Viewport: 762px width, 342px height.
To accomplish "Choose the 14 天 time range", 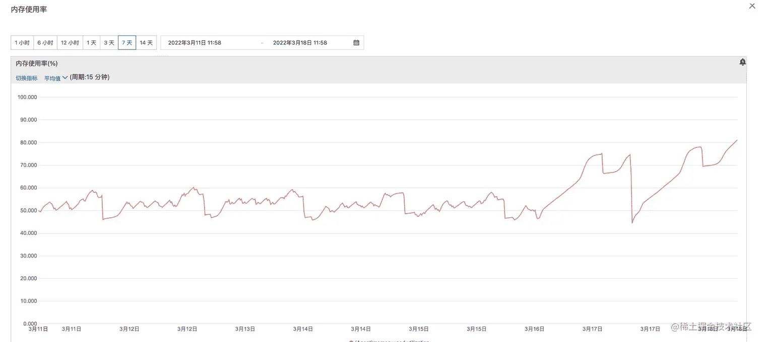I will [x=146, y=43].
